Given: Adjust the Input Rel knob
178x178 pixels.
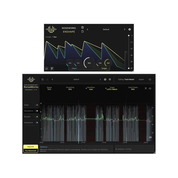Looking at the screenshot, I should (x=78, y=63).
